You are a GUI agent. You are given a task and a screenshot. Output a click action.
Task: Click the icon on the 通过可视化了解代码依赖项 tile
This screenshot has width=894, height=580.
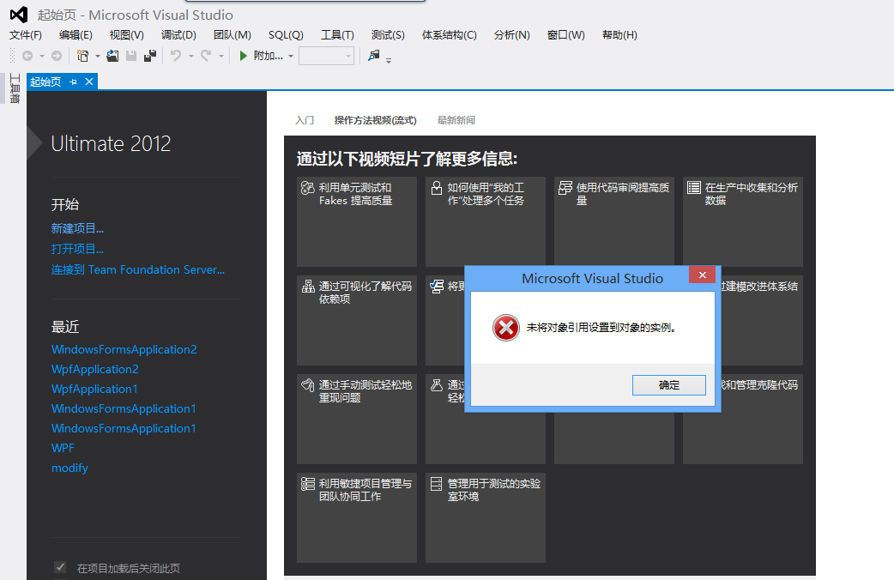tap(308, 287)
